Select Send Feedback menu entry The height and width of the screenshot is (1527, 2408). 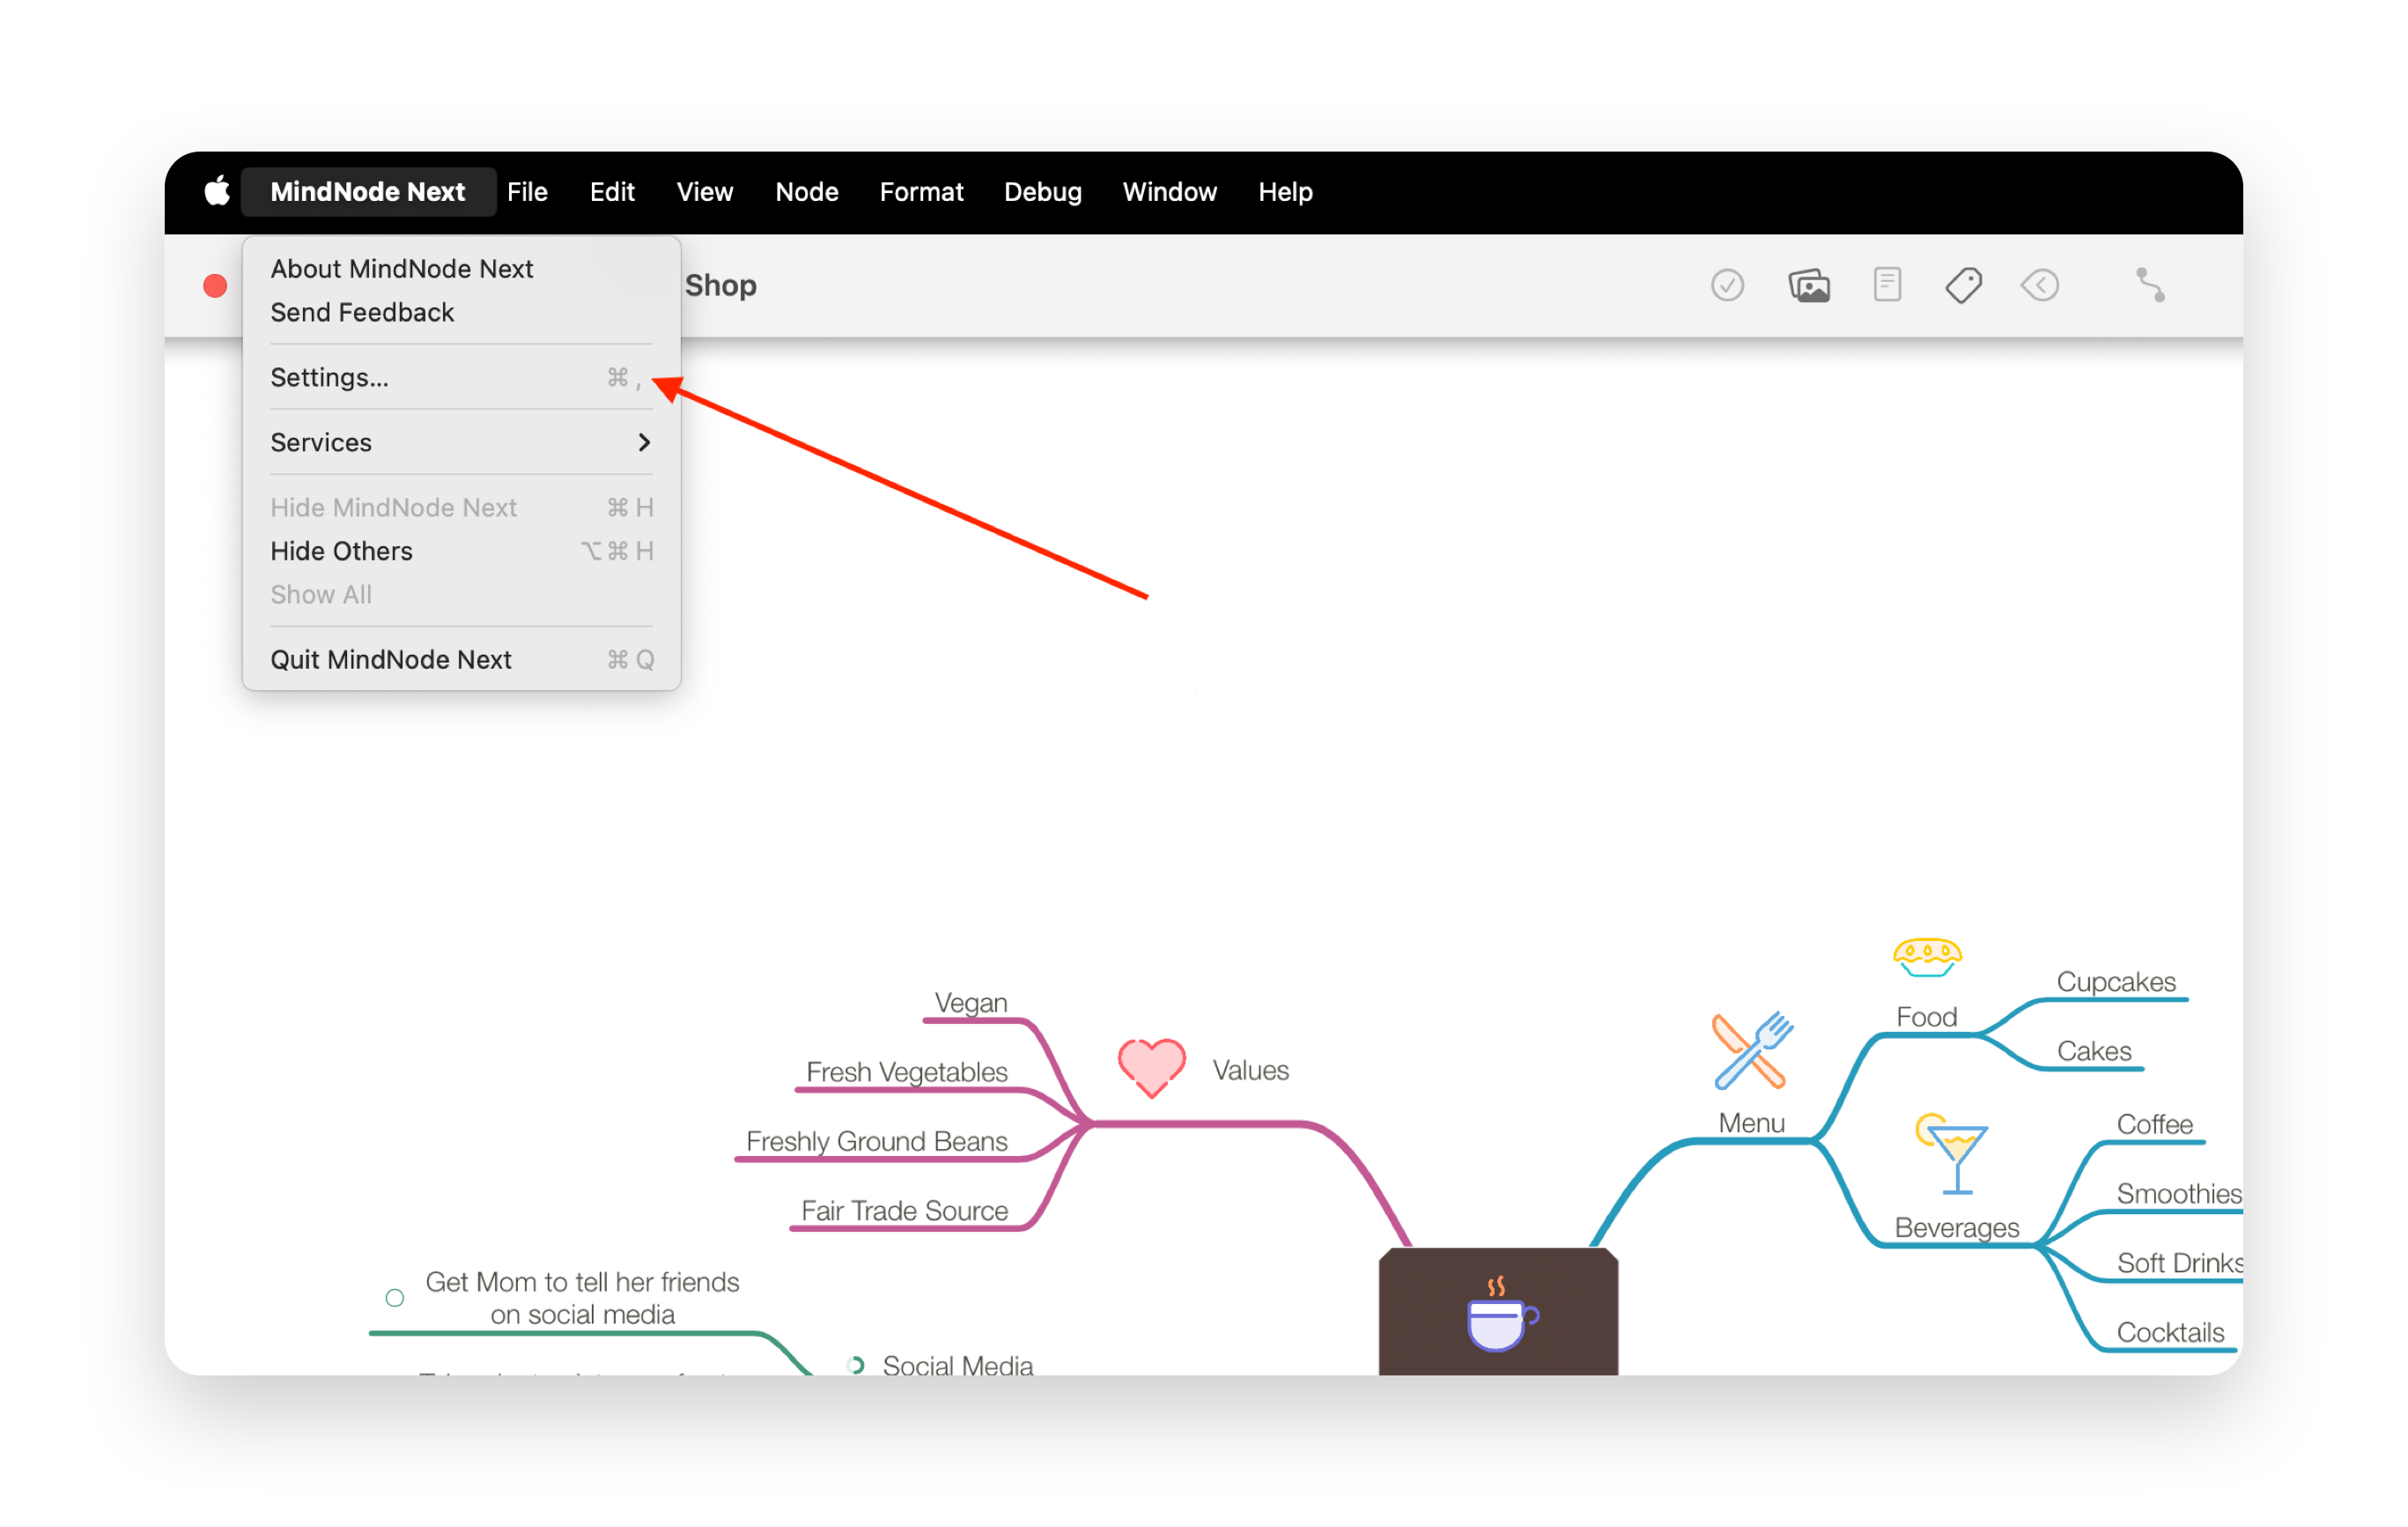click(x=461, y=312)
